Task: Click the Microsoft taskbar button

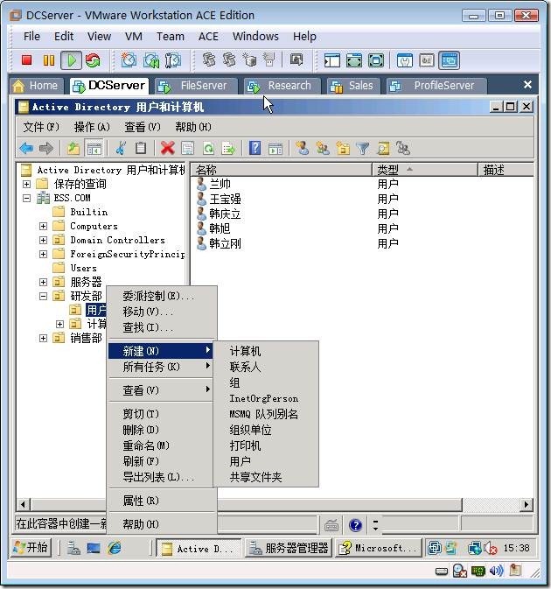Action: 378,548
